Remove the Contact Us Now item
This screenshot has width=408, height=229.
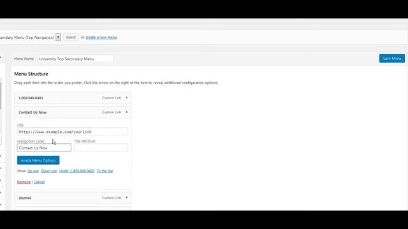pos(24,182)
